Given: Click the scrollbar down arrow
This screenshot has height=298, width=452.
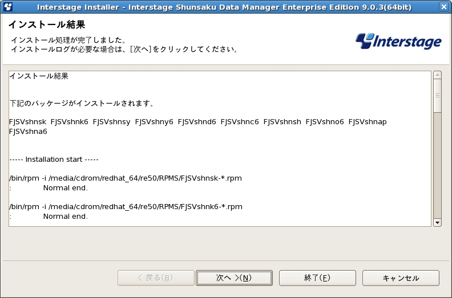Looking at the screenshot, I should point(437,223).
